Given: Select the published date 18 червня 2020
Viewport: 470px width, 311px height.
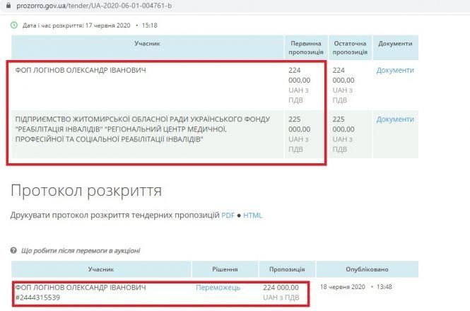Looking at the screenshot, I should 343,287.
